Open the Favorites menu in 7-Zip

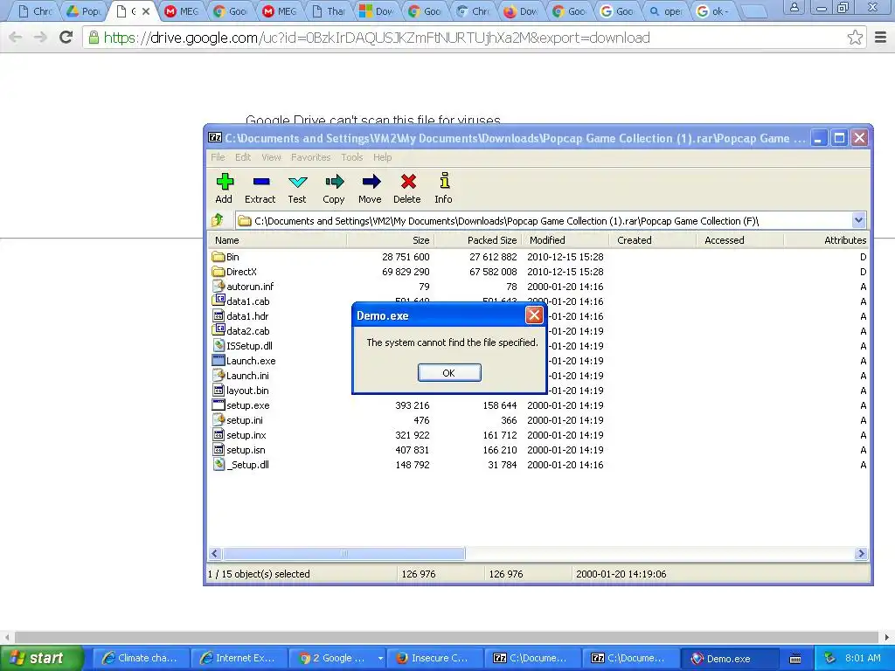310,157
